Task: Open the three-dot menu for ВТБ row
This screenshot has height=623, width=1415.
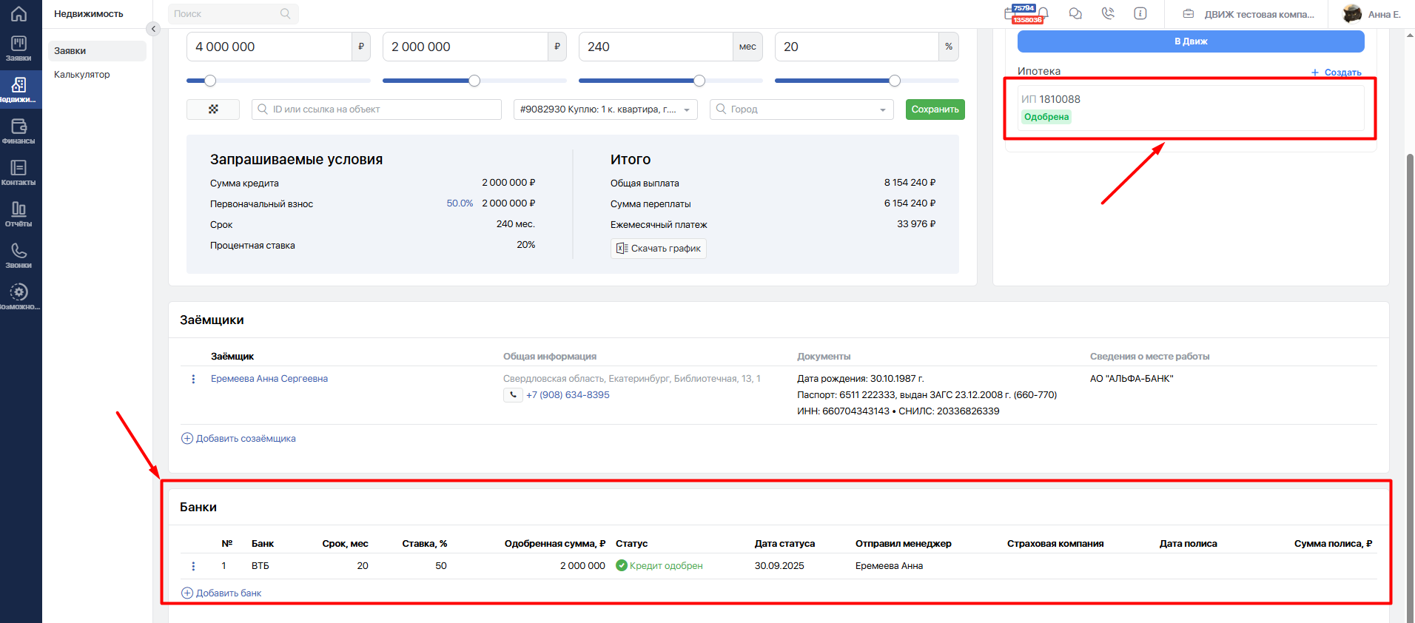Action: point(193,566)
